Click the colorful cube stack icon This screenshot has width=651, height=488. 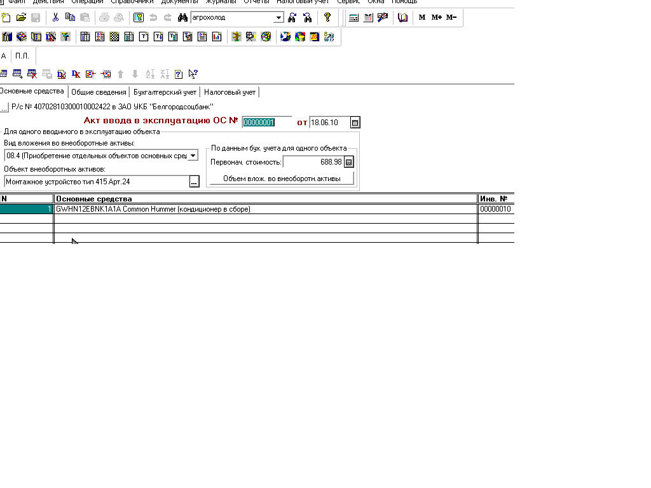22,37
